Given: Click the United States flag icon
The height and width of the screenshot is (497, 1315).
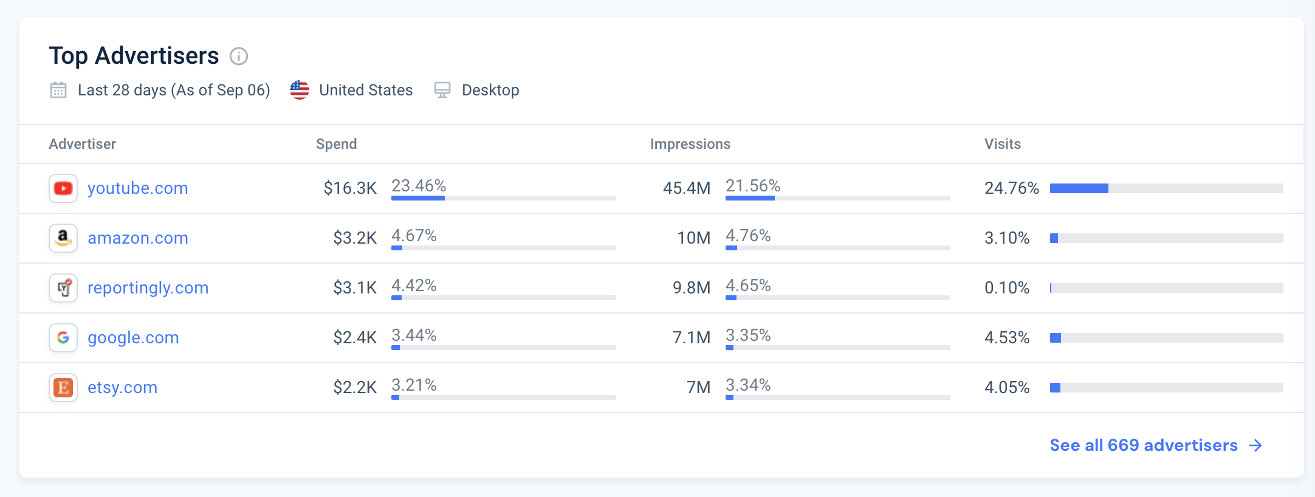Looking at the screenshot, I should (300, 90).
